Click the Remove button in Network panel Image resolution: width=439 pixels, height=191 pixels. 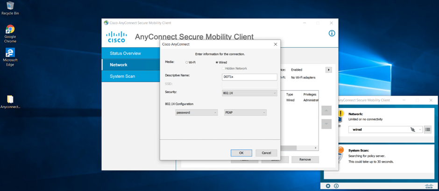[x=305, y=160]
